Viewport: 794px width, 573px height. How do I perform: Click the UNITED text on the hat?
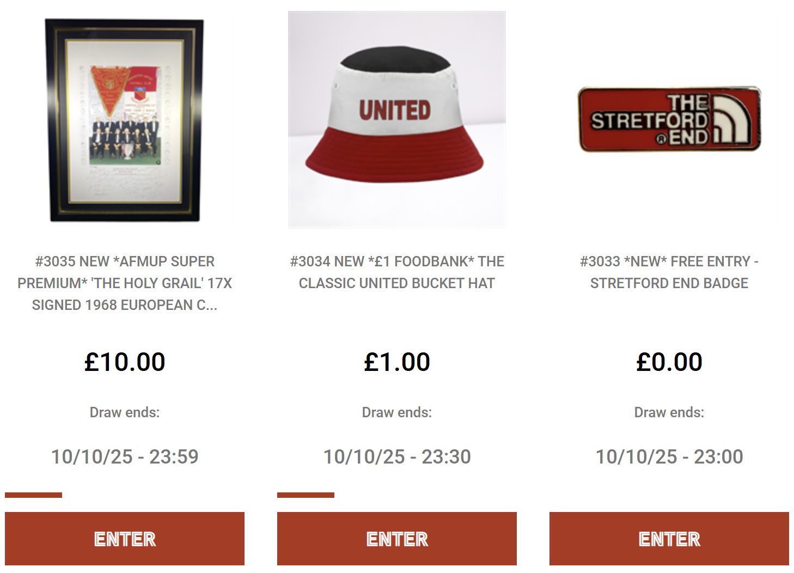pos(395,111)
